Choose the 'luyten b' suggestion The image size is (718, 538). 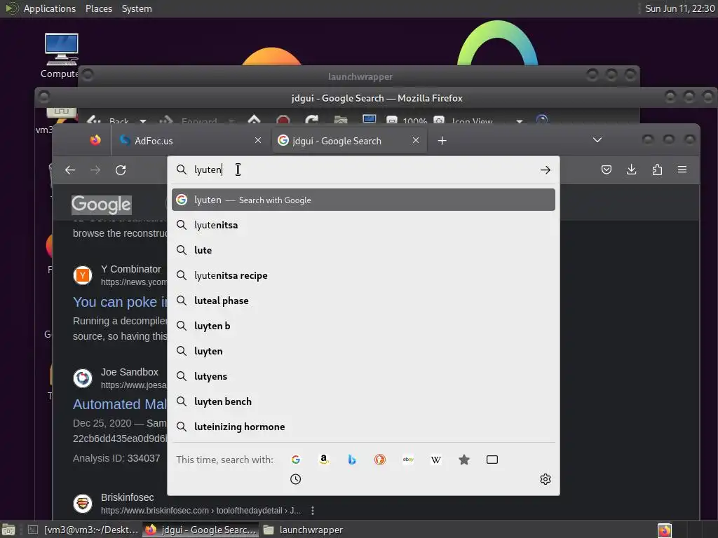pos(363,326)
